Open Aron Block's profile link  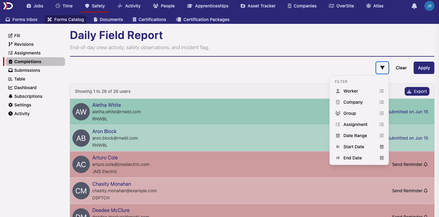(x=104, y=131)
